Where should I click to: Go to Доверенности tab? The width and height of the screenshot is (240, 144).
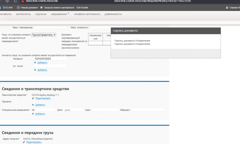point(113,14)
